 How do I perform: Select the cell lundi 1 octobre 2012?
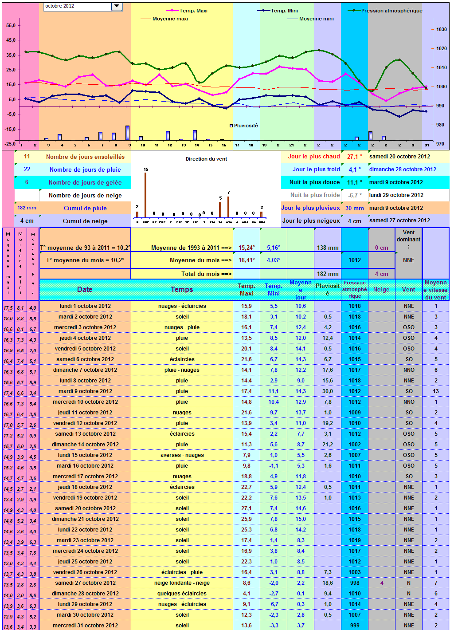pyautogui.click(x=85, y=306)
